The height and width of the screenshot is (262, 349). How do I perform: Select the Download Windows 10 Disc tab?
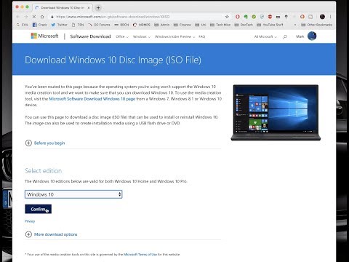coord(63,8)
